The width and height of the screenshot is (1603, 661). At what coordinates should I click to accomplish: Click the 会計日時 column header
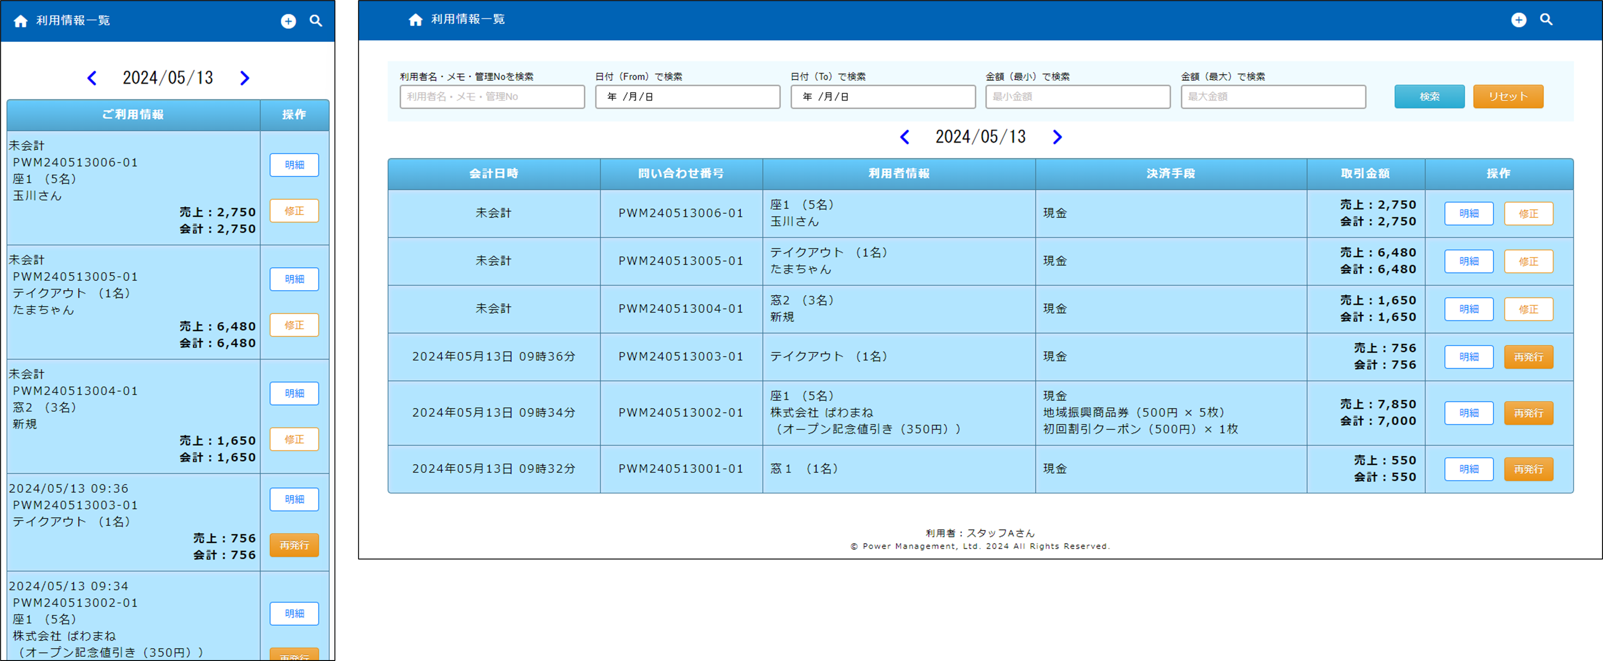point(493,174)
